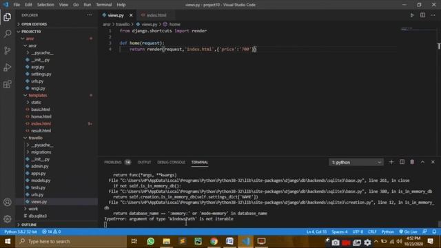Viewport: 441px width, 248px height.
Task: Open settings.py in explorer
Action: tap(41, 74)
